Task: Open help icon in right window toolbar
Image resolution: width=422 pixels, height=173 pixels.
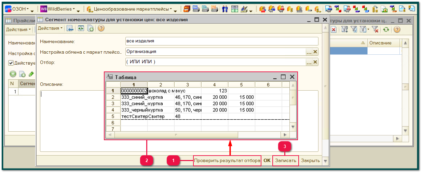Action: coord(397,29)
